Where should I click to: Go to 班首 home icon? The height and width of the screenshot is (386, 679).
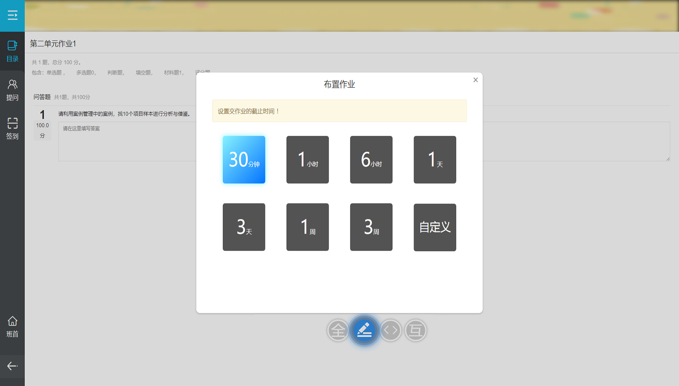point(12,327)
